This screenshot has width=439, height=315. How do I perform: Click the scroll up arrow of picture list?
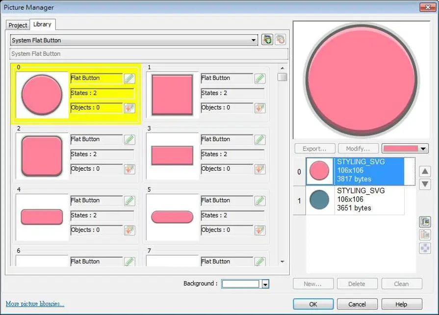coord(282,68)
